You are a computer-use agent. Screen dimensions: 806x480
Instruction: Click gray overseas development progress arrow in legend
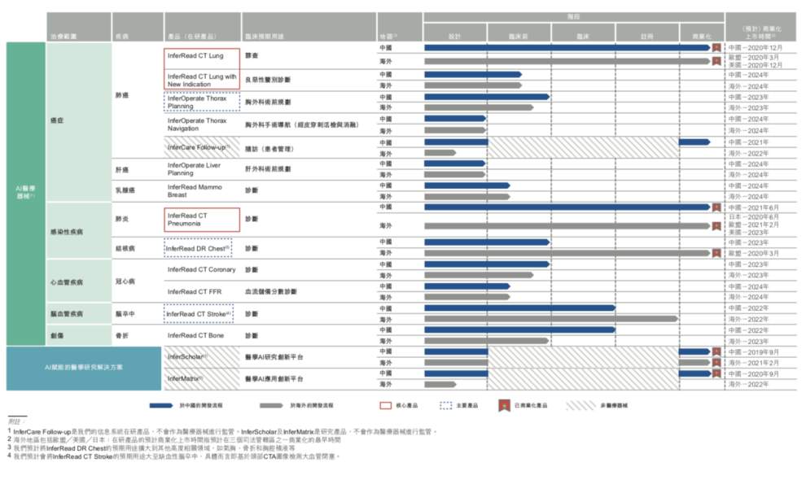click(x=273, y=404)
